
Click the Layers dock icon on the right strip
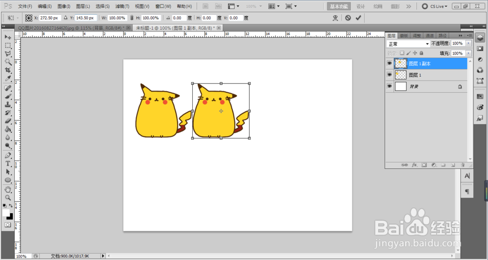(x=480, y=38)
